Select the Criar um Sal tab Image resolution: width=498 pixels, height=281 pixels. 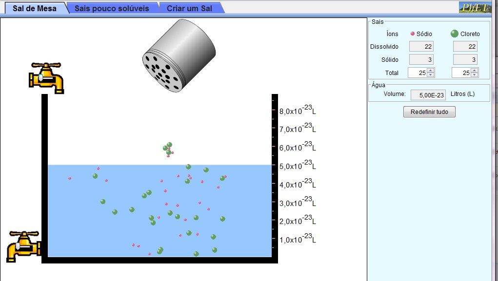189,8
